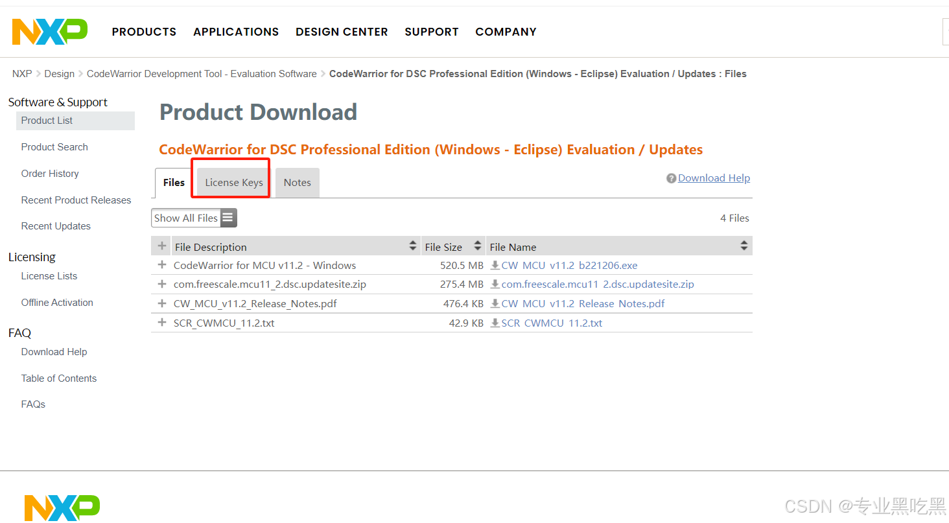The width and height of the screenshot is (949, 523).
Task: Click download icon for CW_MCU_v11.2_b221206.exe
Action: coord(495,265)
